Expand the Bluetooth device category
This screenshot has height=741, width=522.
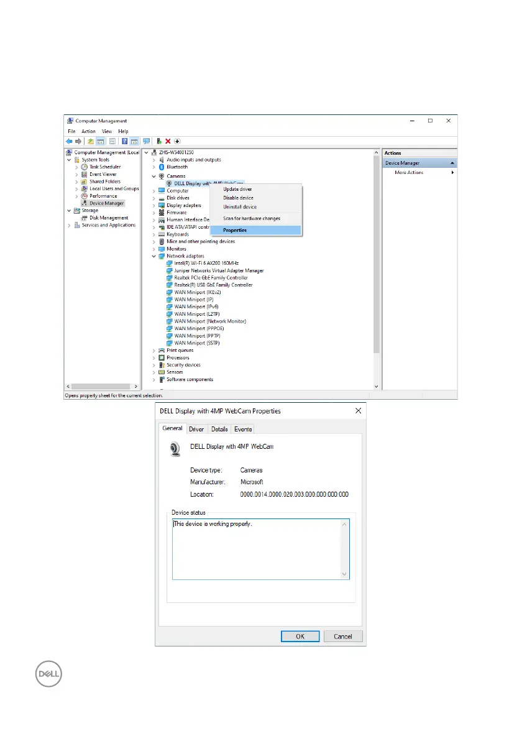pyautogui.click(x=153, y=167)
